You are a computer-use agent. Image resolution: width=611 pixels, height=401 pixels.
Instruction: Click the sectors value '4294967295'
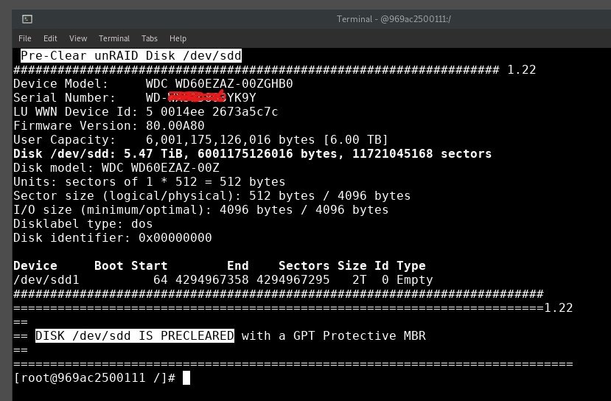(x=293, y=280)
